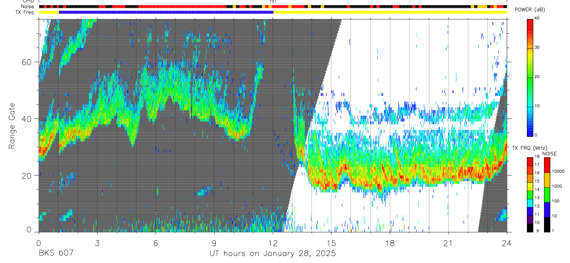
Task: Select the "BKS b07" radar beam label
Action: tap(55, 254)
